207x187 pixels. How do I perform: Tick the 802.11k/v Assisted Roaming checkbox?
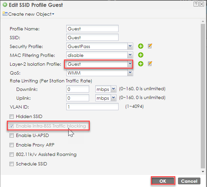point(11,155)
